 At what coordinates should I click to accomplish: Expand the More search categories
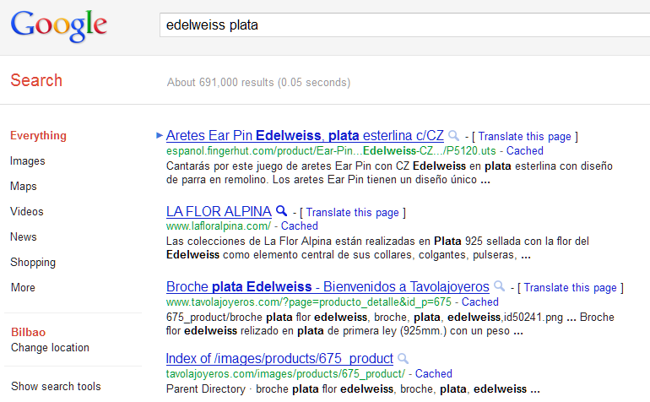click(23, 287)
